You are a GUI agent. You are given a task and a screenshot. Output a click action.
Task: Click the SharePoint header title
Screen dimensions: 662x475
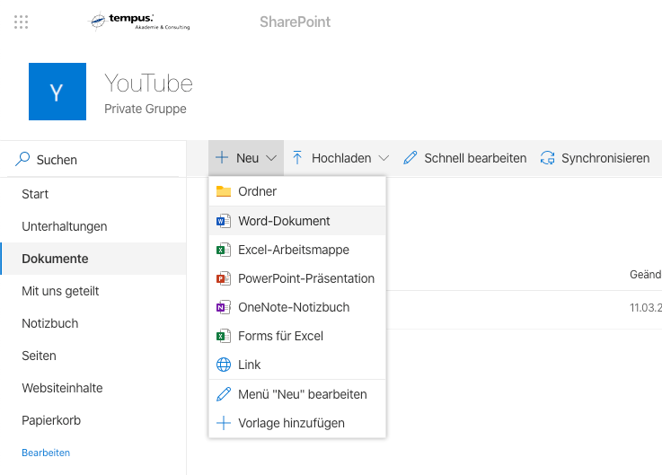click(x=295, y=22)
